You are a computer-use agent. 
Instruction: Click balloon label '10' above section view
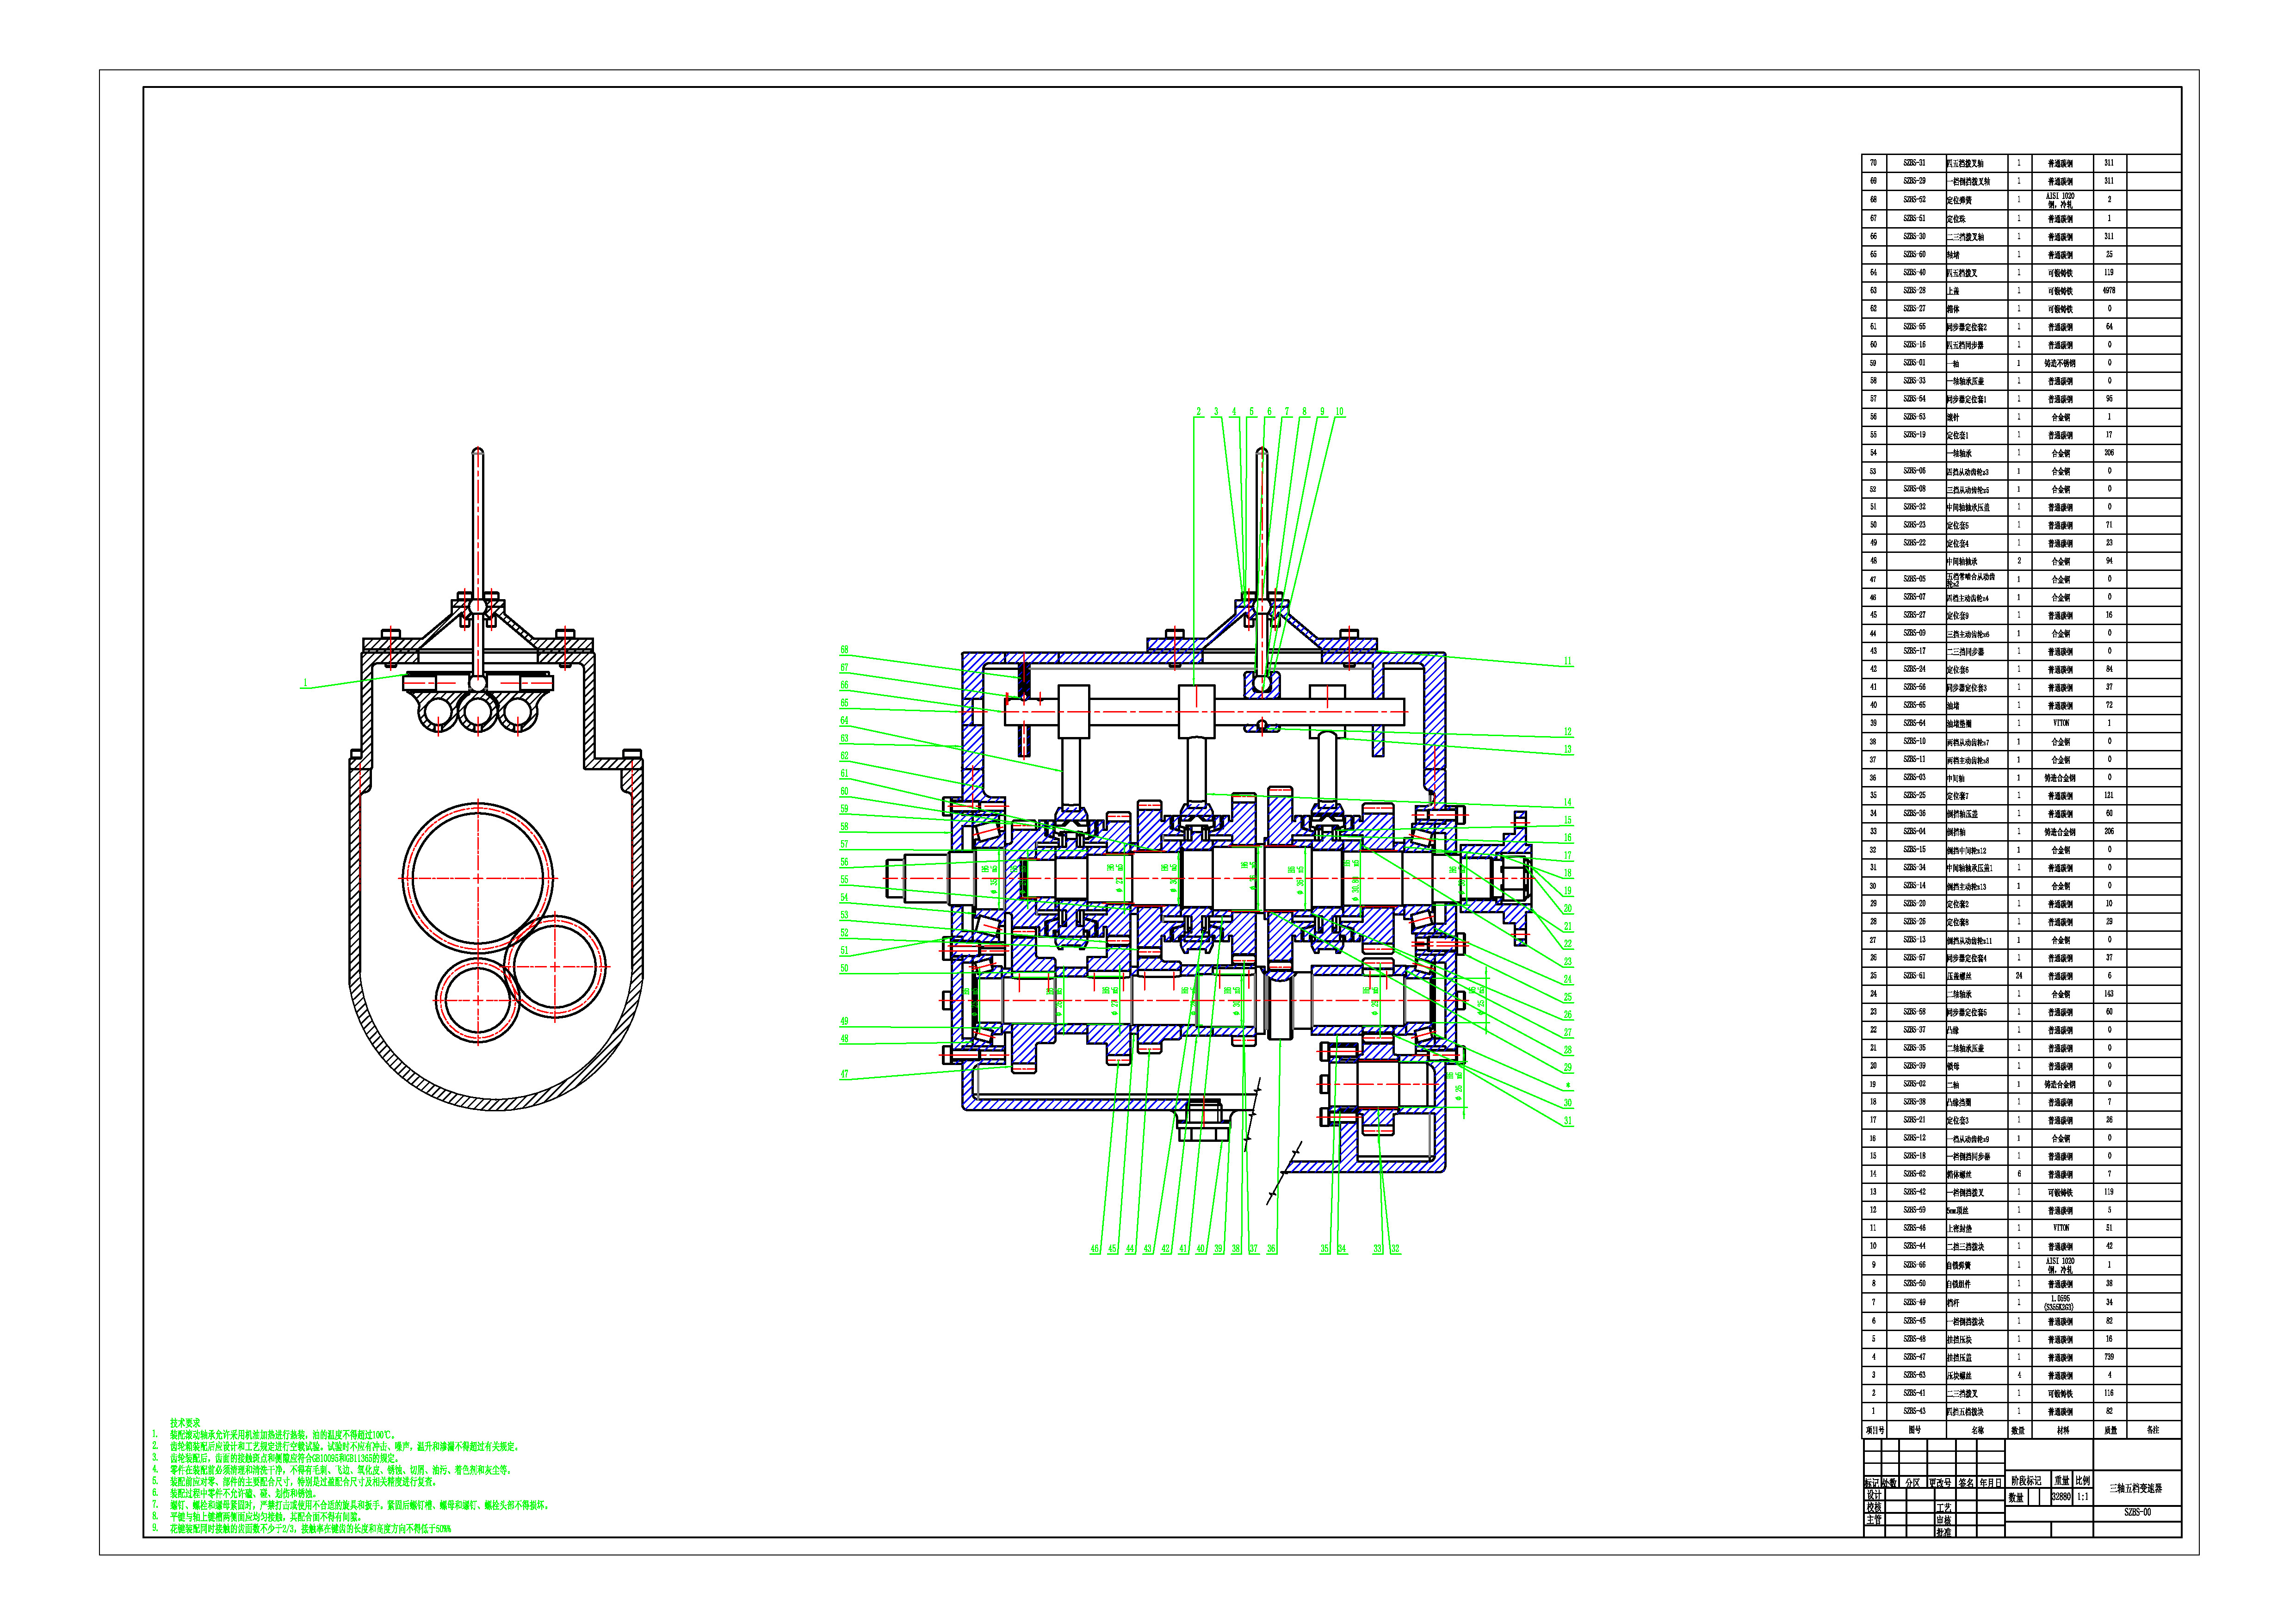(1340, 412)
